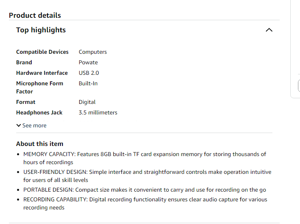Click the See more down-arrow icon
The height and width of the screenshot is (224, 300).
(x=19, y=126)
